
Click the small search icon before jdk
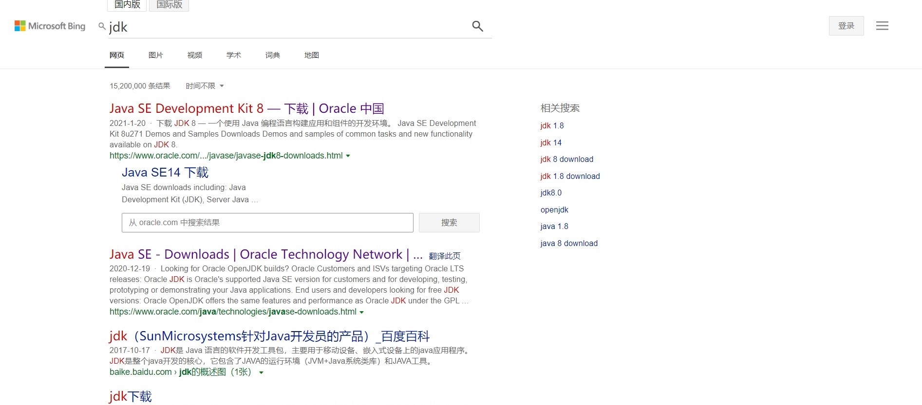click(102, 26)
